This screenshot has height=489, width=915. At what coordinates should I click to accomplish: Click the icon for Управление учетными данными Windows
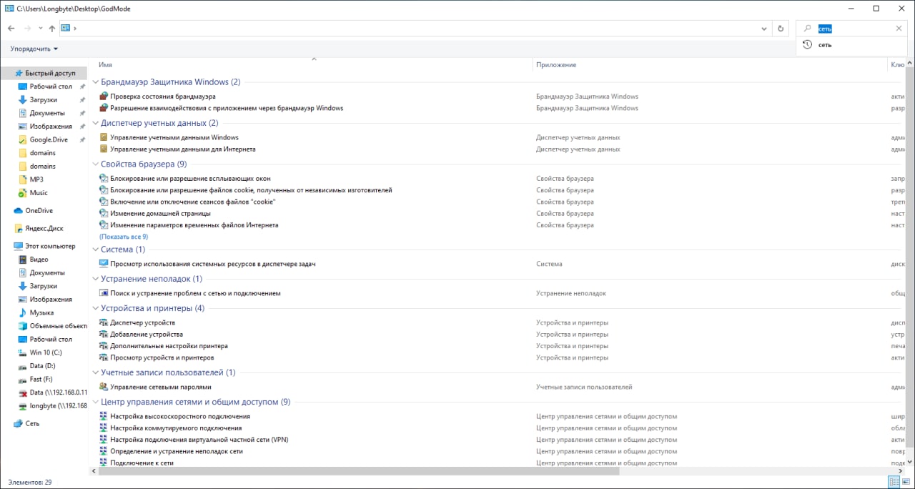104,137
